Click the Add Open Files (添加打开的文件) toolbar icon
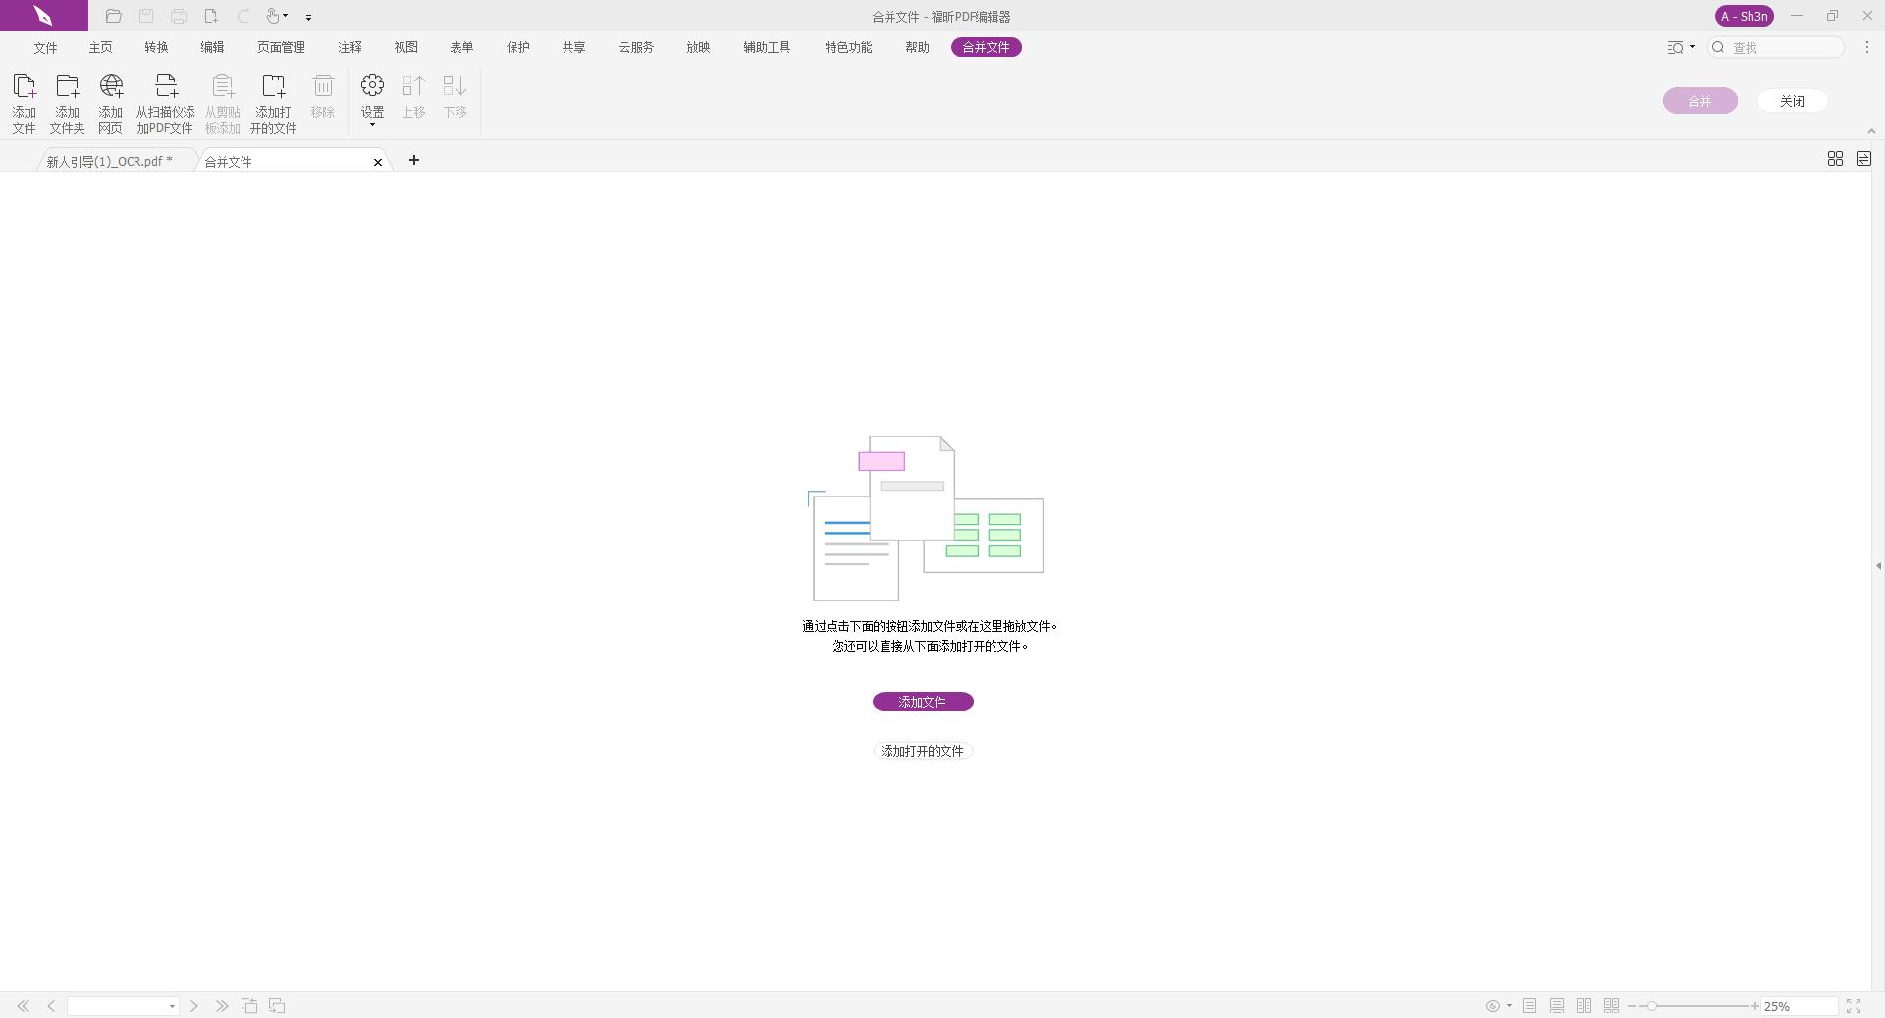This screenshot has height=1018, width=1885. 273,101
